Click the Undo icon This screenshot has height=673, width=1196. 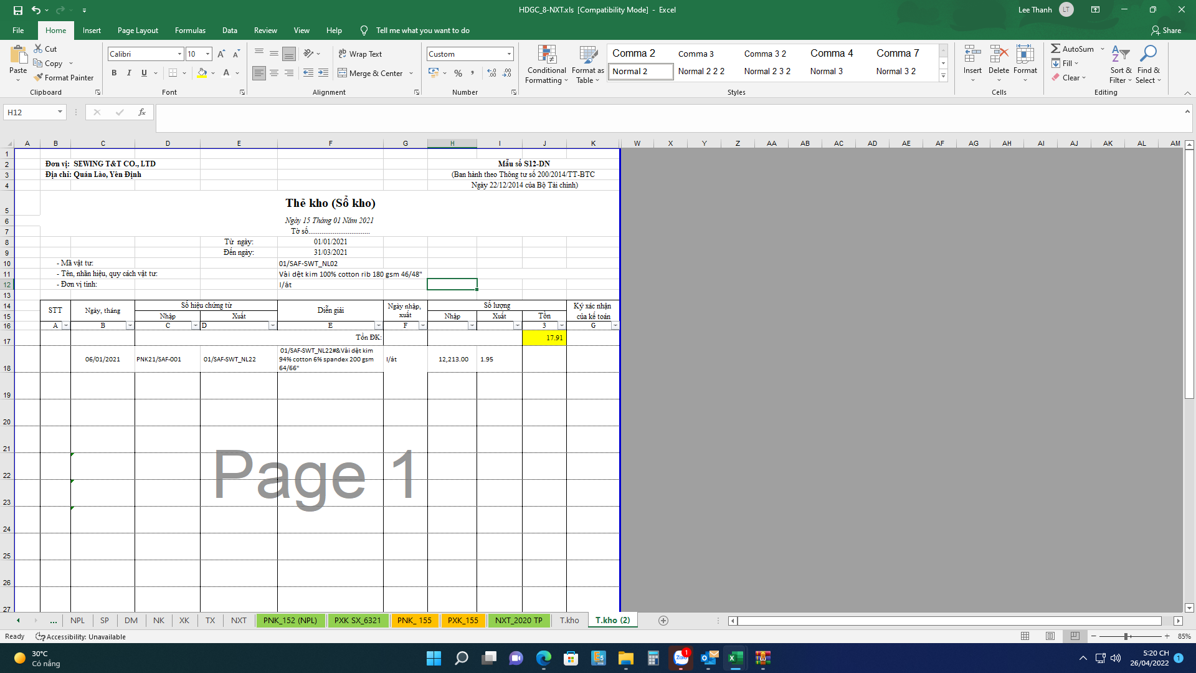coord(36,10)
